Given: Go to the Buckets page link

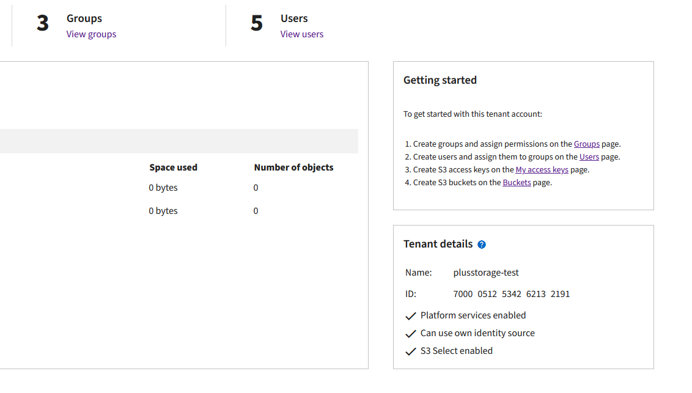Looking at the screenshot, I should tap(517, 182).
